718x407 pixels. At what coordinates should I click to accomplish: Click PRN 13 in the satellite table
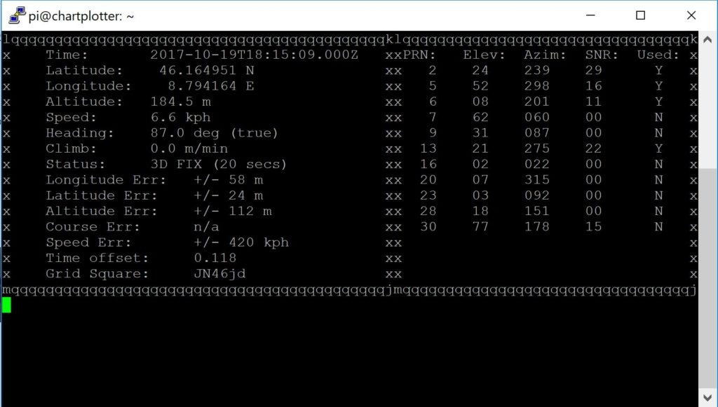click(x=428, y=149)
